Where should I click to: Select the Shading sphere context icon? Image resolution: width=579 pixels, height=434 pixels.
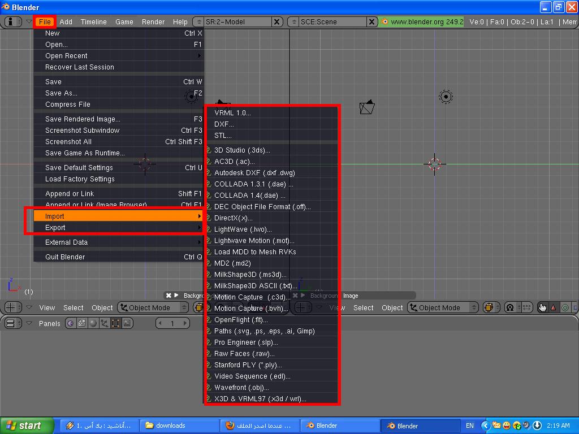pos(93,323)
